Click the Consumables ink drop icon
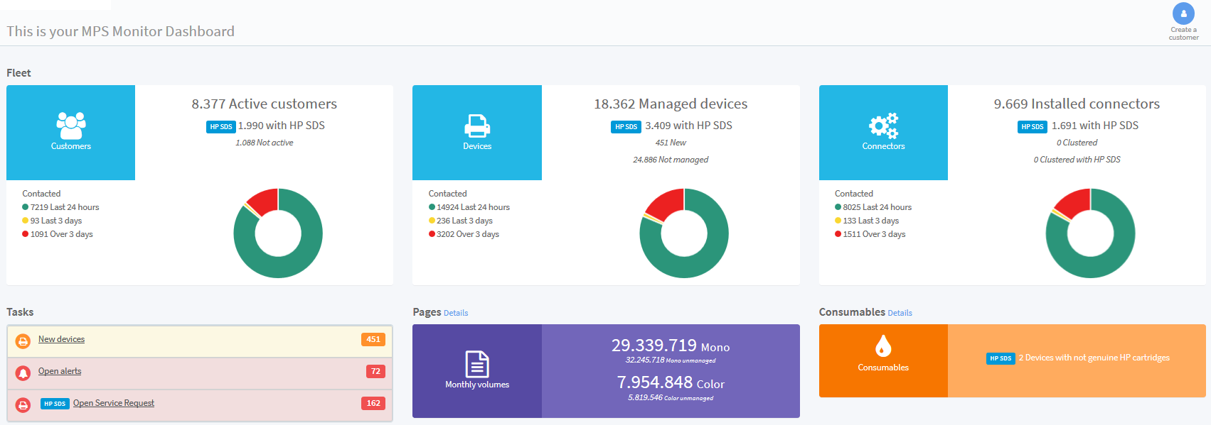The image size is (1211, 425). point(883,346)
